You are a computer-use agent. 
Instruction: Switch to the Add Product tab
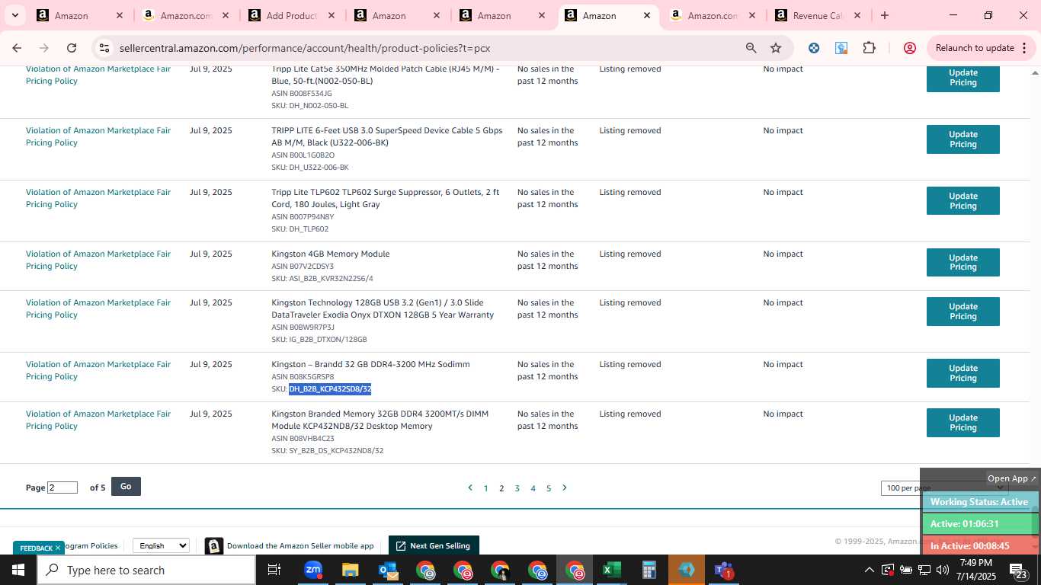292,15
